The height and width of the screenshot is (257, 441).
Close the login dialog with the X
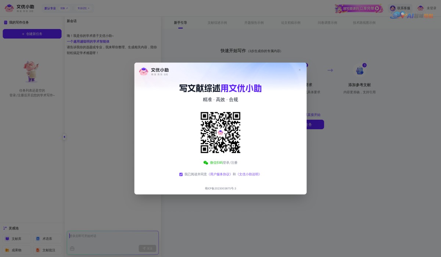[300, 70]
